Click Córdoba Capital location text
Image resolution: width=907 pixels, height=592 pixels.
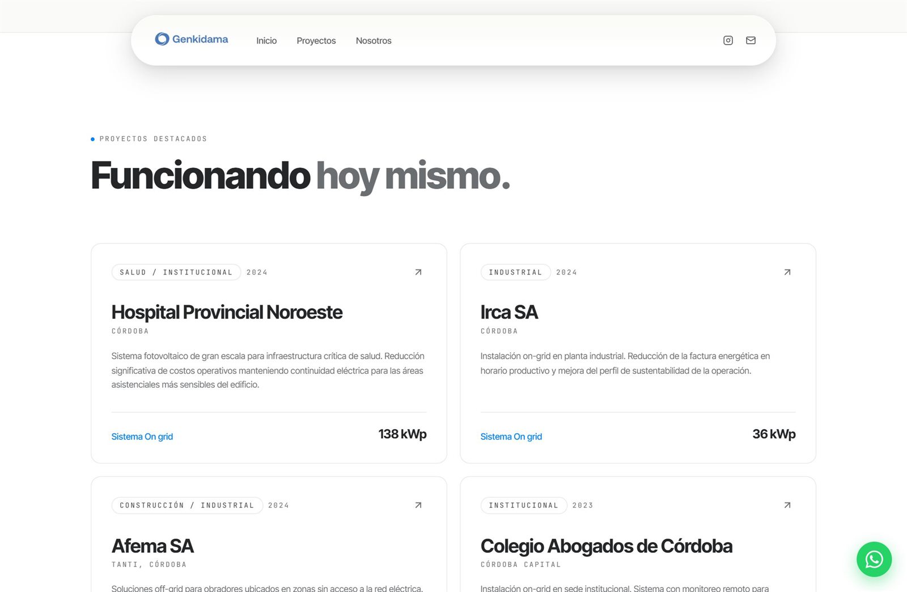click(x=520, y=565)
